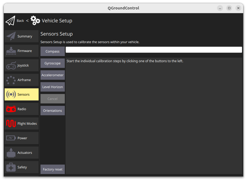The width and height of the screenshot is (247, 181).
Task: Click the red Radio transmitter icon
Action: [x=11, y=109]
